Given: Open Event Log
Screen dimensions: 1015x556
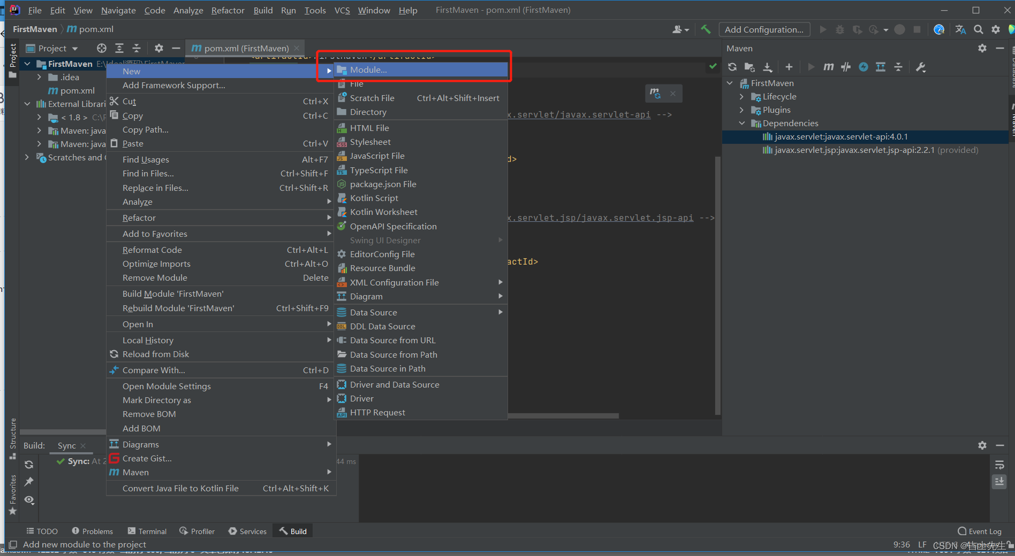Looking at the screenshot, I should tap(980, 531).
